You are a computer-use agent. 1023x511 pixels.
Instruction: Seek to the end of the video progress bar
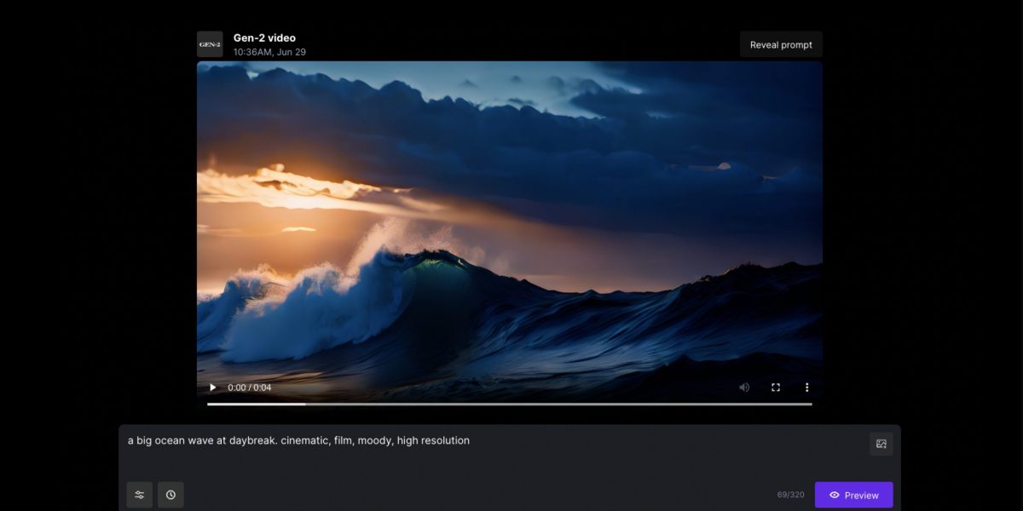coord(811,404)
